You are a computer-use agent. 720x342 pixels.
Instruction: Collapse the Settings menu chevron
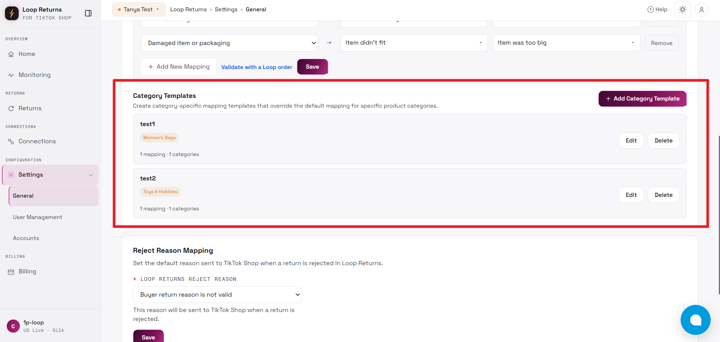(x=91, y=175)
